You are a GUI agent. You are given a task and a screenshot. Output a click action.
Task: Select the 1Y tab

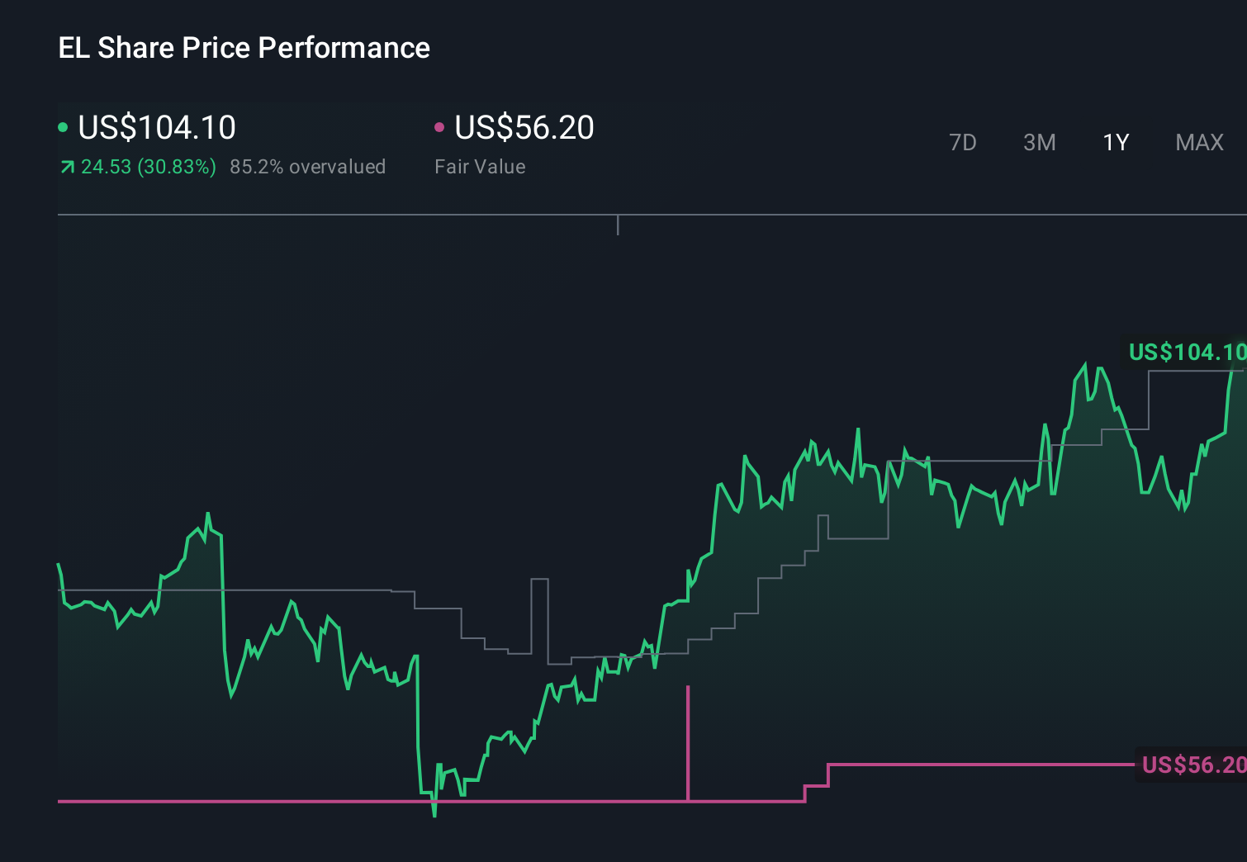click(1115, 142)
